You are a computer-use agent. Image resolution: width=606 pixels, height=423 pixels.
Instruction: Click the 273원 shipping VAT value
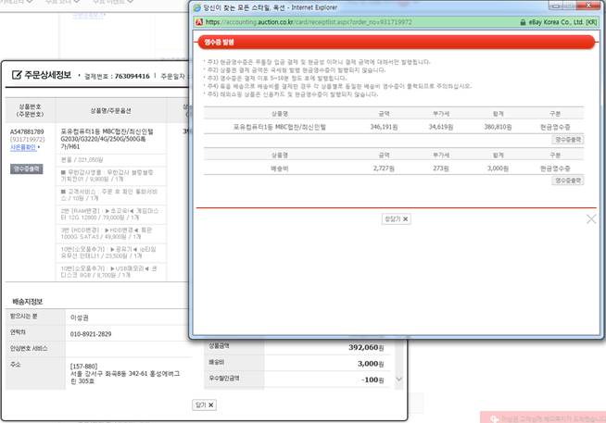[440, 168]
